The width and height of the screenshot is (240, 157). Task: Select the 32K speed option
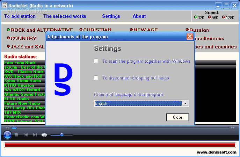[x=196, y=17]
